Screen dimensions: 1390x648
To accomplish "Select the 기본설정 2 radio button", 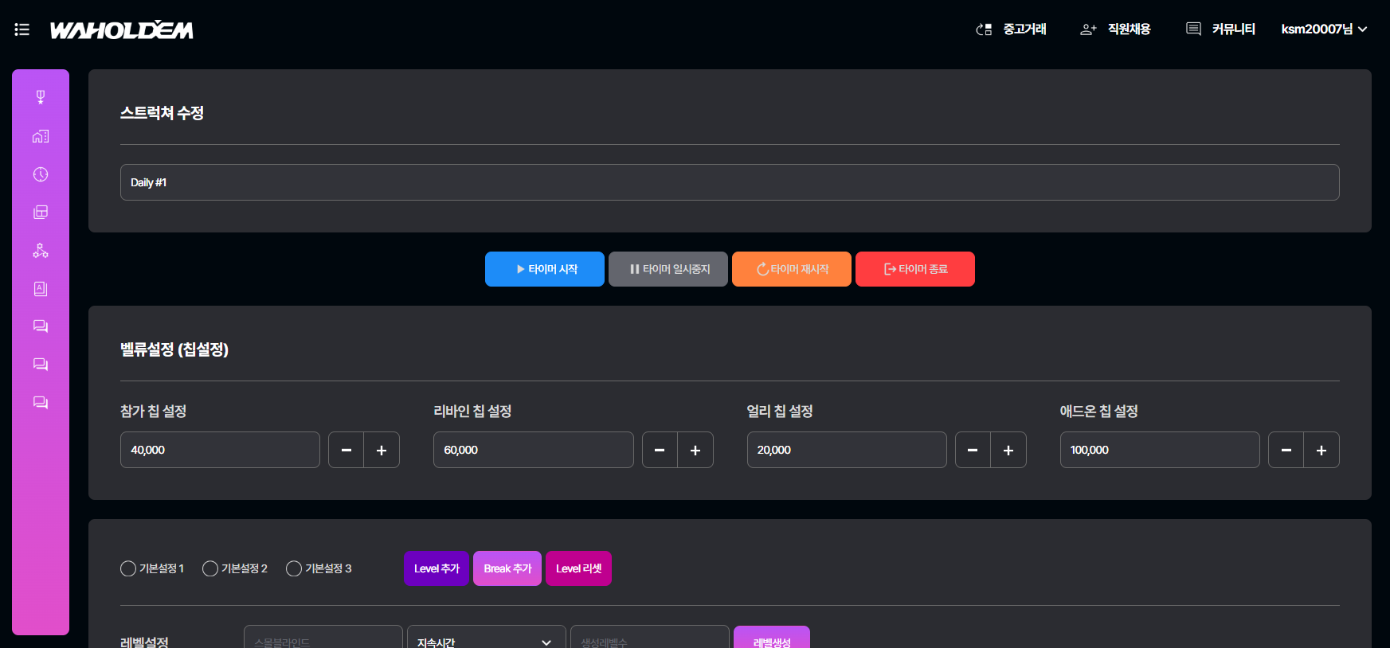I will pyautogui.click(x=210, y=568).
